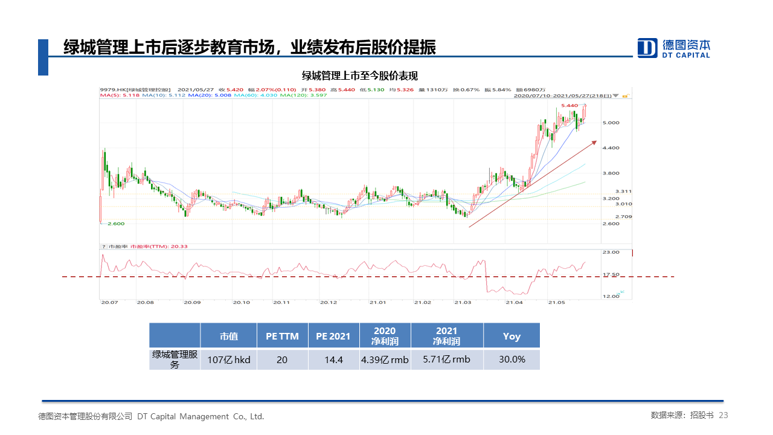This screenshot has height=435, width=773.
Task: Click footer 德图资本管理股份有限公司 DT Capital Management
Action: click(151, 416)
